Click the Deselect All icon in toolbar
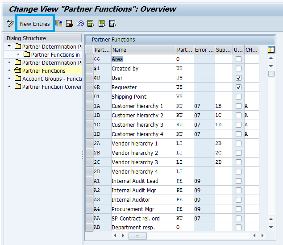This screenshot has height=245, width=283. tap(112, 24)
